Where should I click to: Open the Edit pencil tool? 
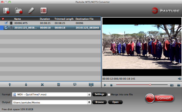click(31, 11)
